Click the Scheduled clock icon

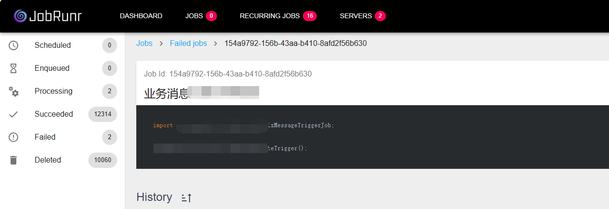pyautogui.click(x=13, y=45)
